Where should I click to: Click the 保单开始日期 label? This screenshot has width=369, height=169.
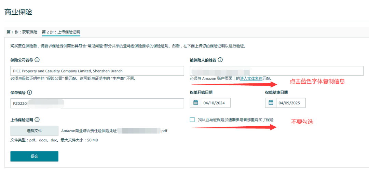coord(201,93)
